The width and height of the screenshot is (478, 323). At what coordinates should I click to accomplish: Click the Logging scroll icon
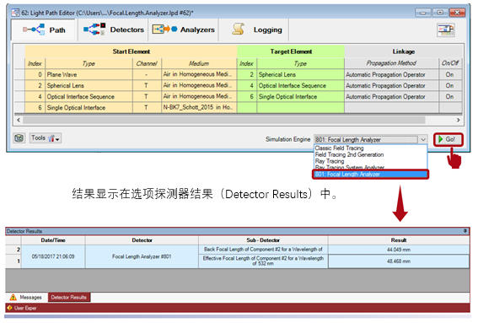pos(238,30)
